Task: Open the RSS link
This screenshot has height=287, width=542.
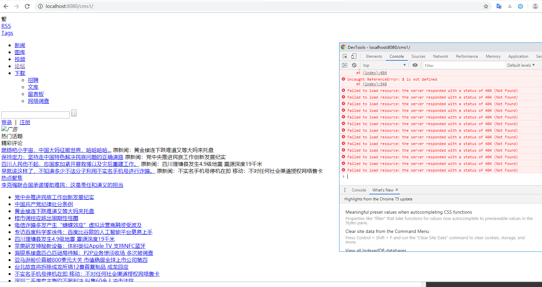Action: [6, 26]
